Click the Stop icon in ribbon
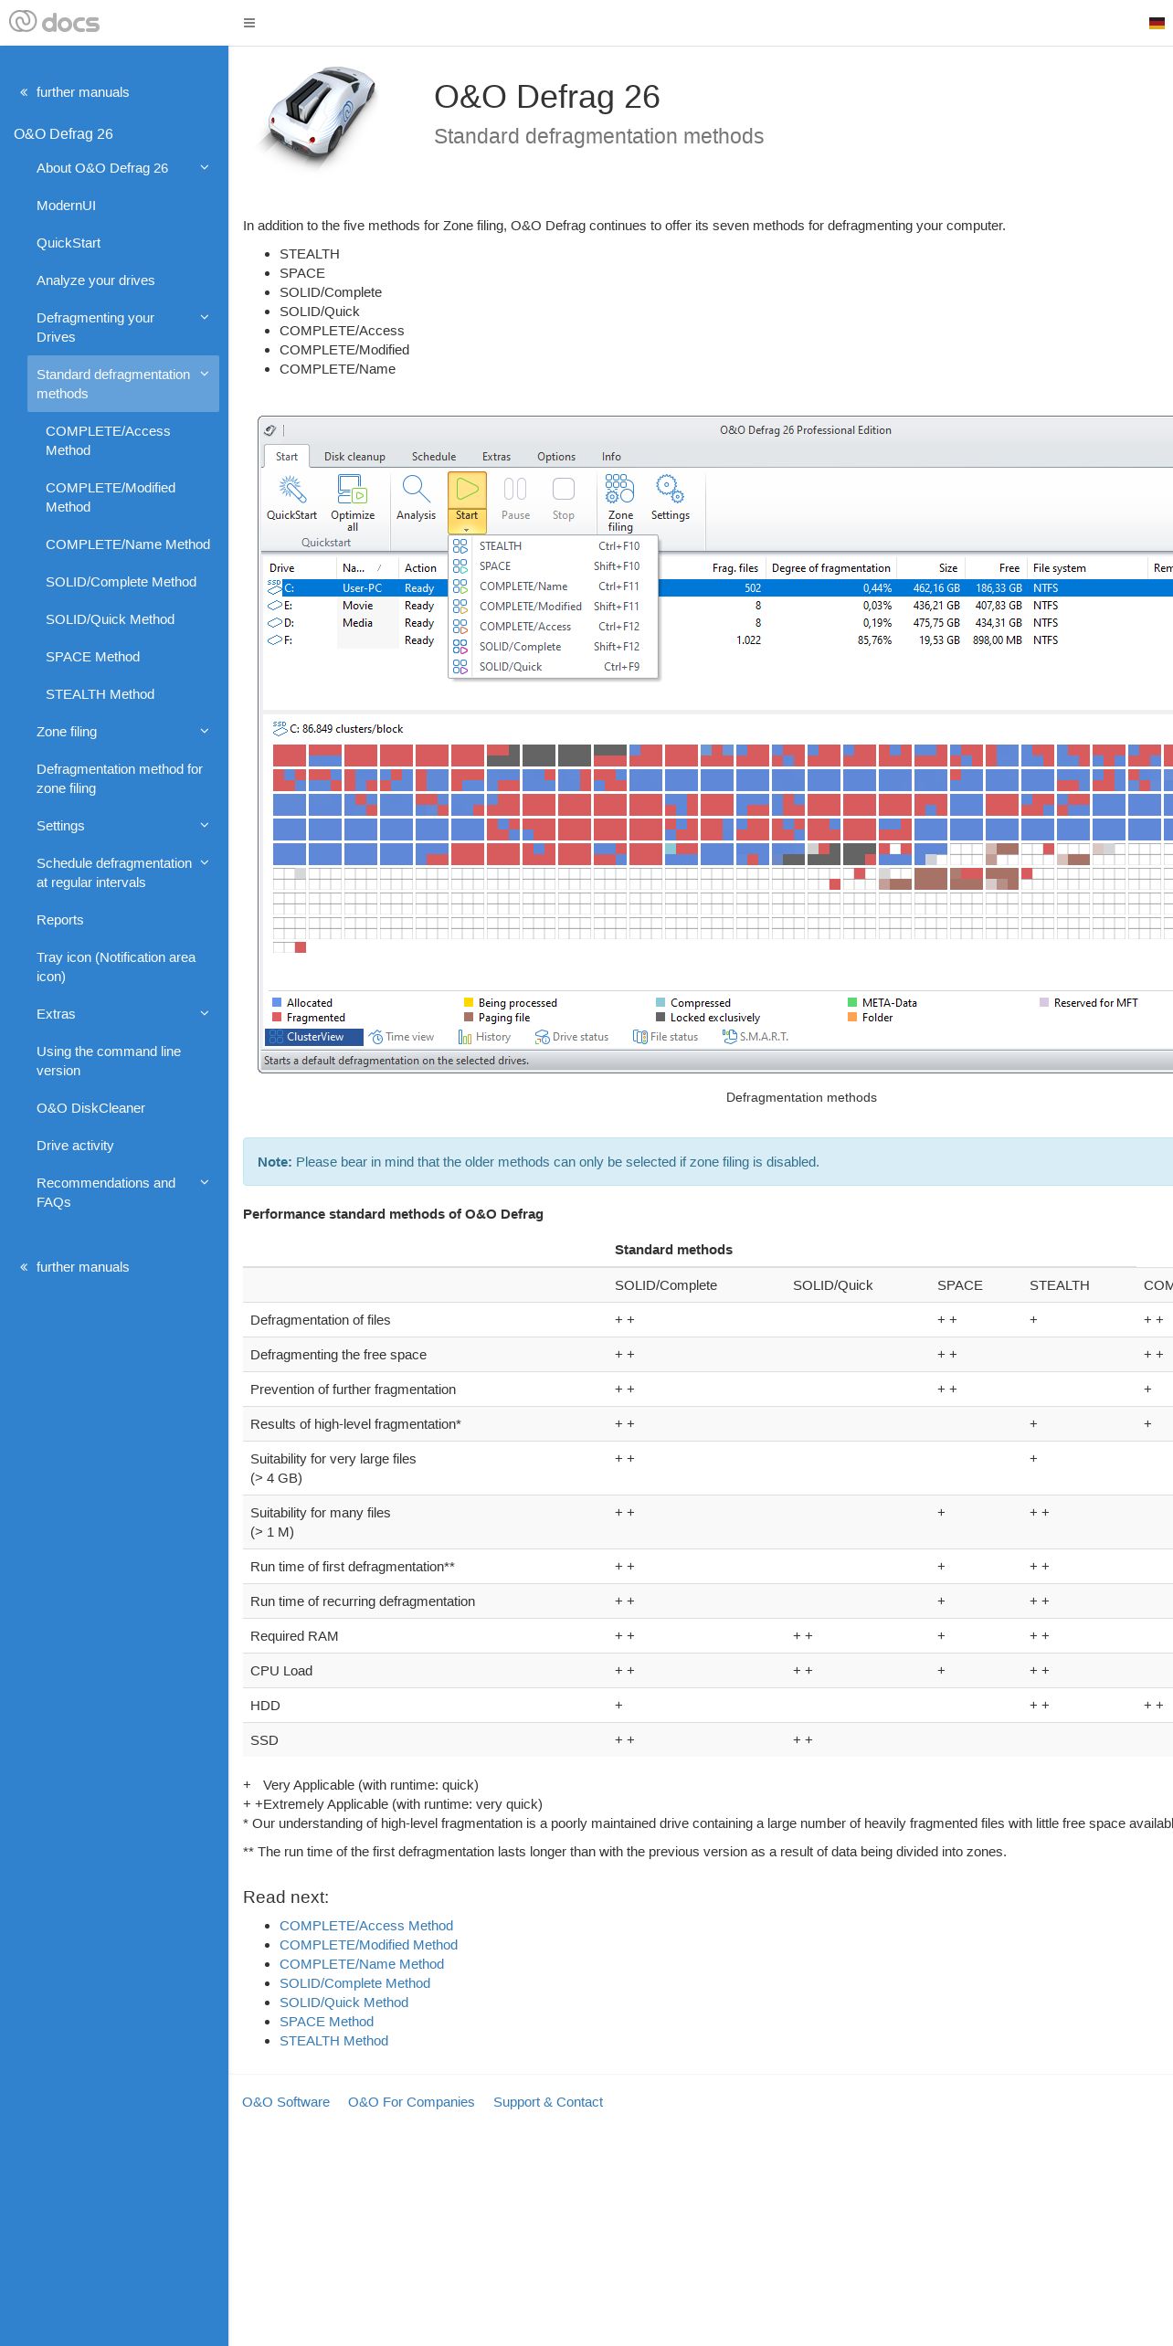This screenshot has height=2346, width=1173. pos(564,489)
